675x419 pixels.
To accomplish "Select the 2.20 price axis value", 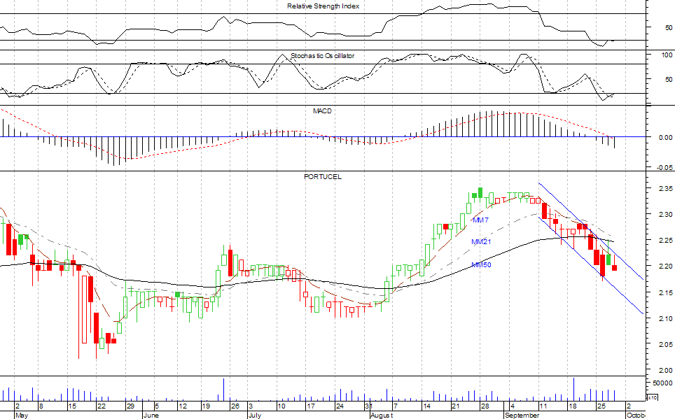I will tap(665, 267).
